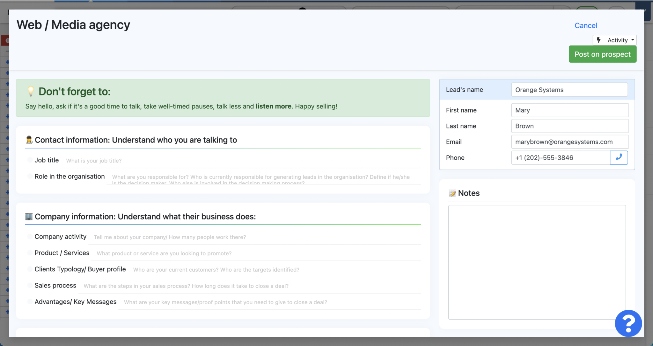
Task: Select the Last name field showing Brown
Action: point(569,126)
